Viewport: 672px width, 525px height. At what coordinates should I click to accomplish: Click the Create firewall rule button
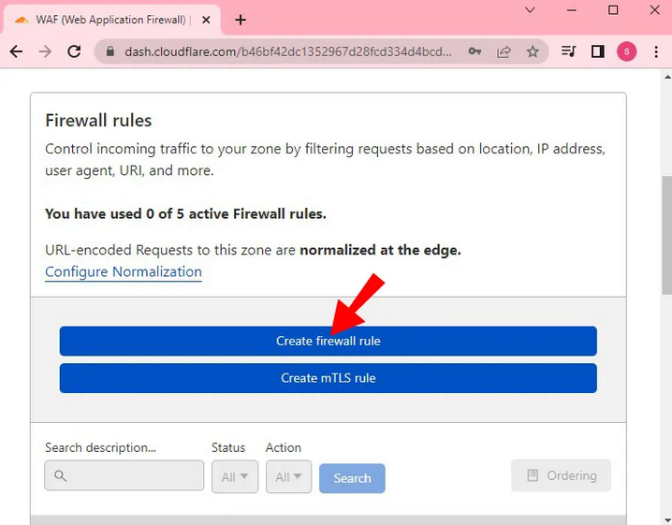(x=328, y=342)
